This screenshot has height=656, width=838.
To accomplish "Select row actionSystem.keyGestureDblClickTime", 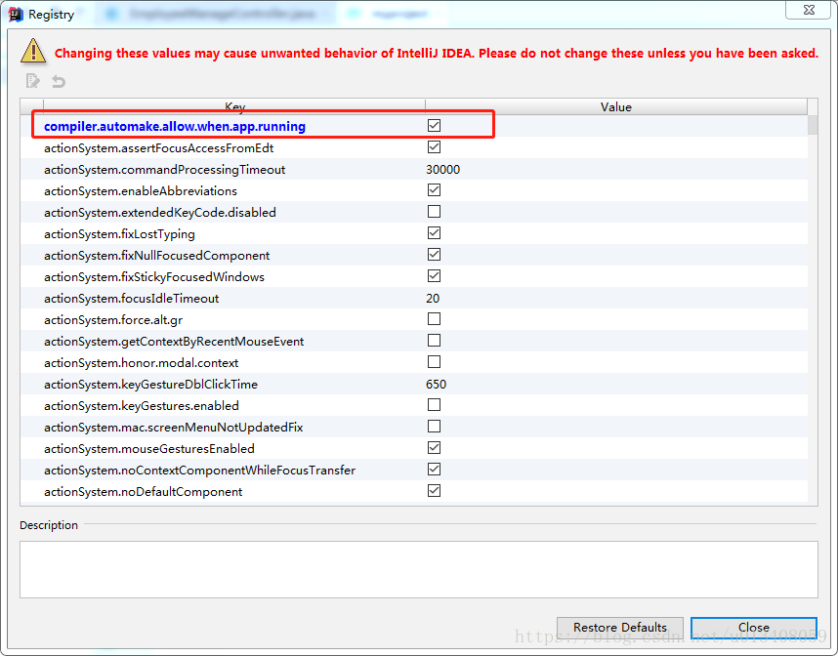I will (x=414, y=384).
